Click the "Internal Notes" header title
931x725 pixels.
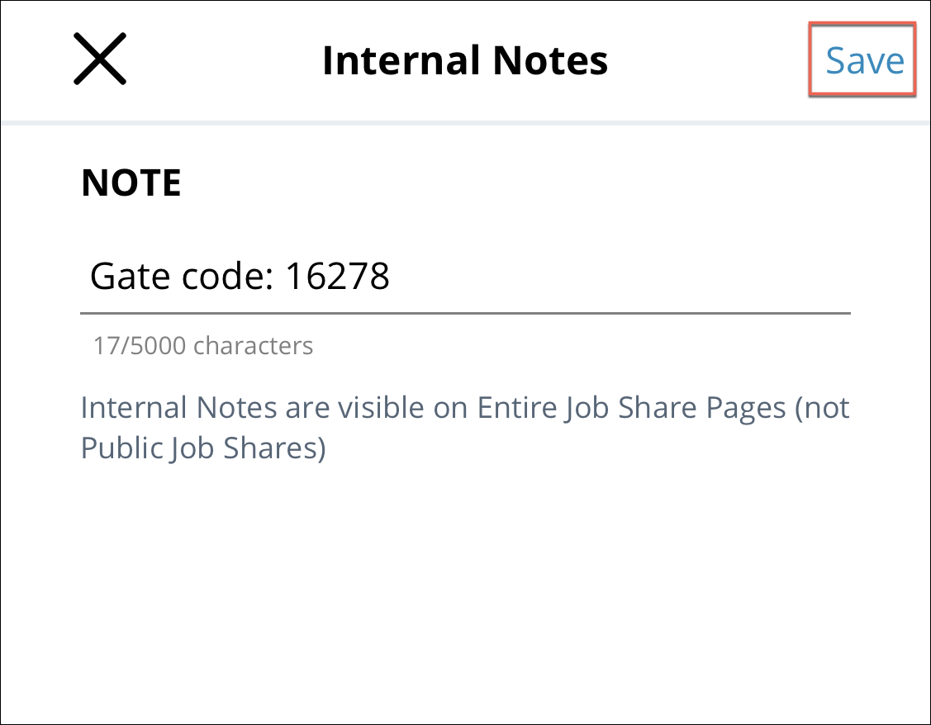point(464,60)
